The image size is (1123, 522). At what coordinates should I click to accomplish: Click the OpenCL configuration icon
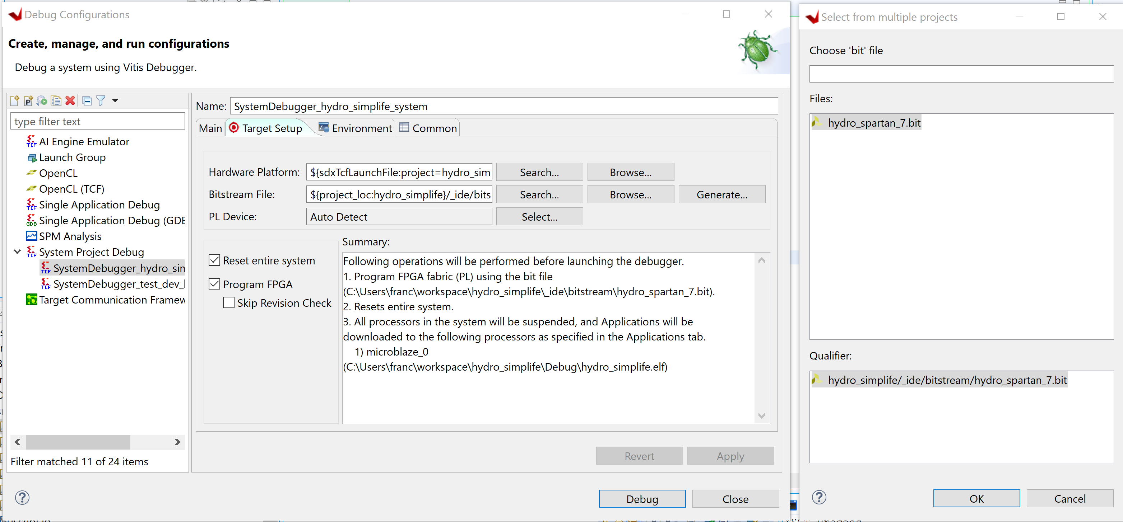click(31, 173)
